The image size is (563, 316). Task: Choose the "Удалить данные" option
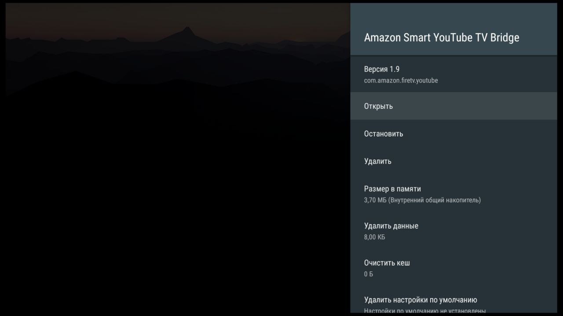point(391,226)
